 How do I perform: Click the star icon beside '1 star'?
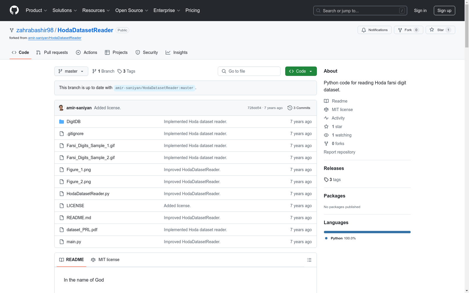click(x=326, y=127)
